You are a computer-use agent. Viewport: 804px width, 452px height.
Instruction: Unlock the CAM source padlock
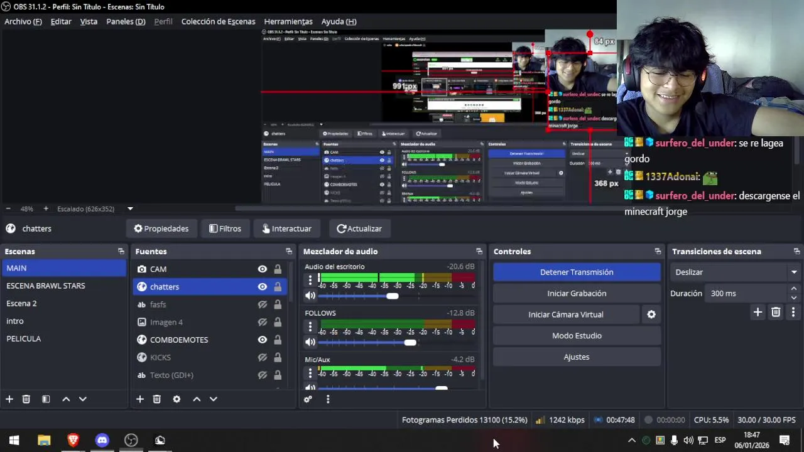(x=278, y=269)
